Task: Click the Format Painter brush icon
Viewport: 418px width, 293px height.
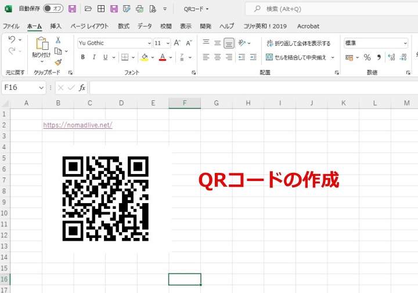Action: pyautogui.click(x=58, y=62)
